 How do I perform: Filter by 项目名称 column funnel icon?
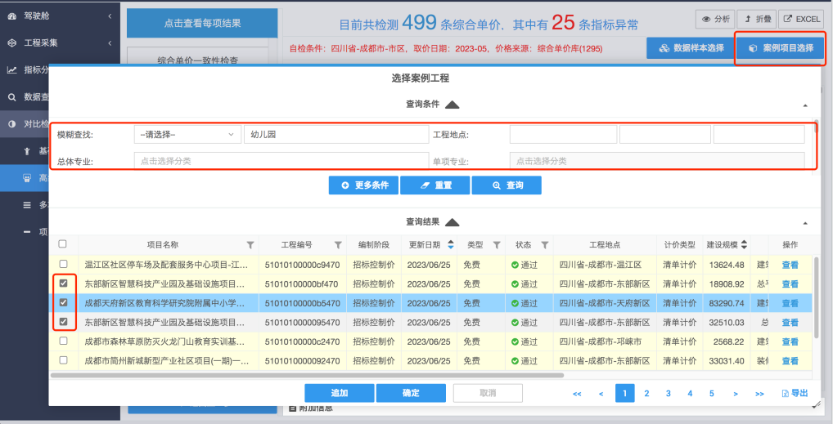point(250,244)
